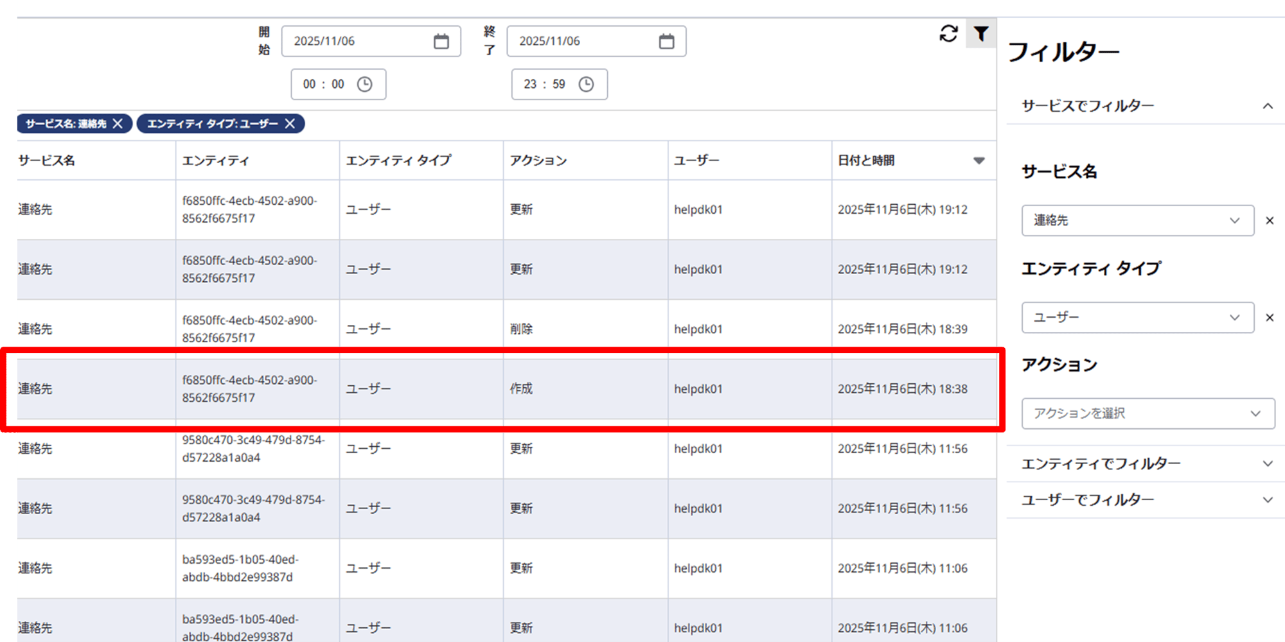Click the アクション column header
The width and height of the screenshot is (1285, 642).
point(538,160)
